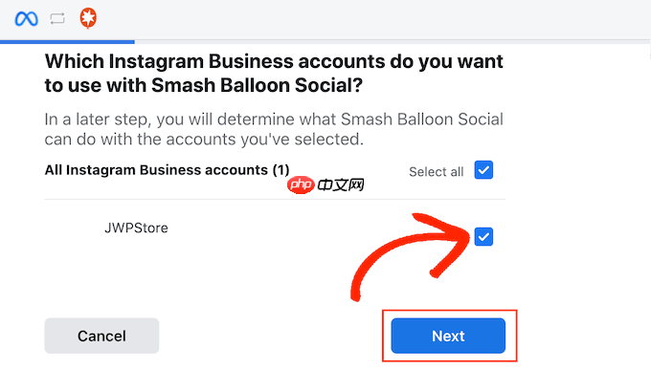The width and height of the screenshot is (651, 370).
Task: Click the two-way transfer arrows icon
Action: pos(57,18)
